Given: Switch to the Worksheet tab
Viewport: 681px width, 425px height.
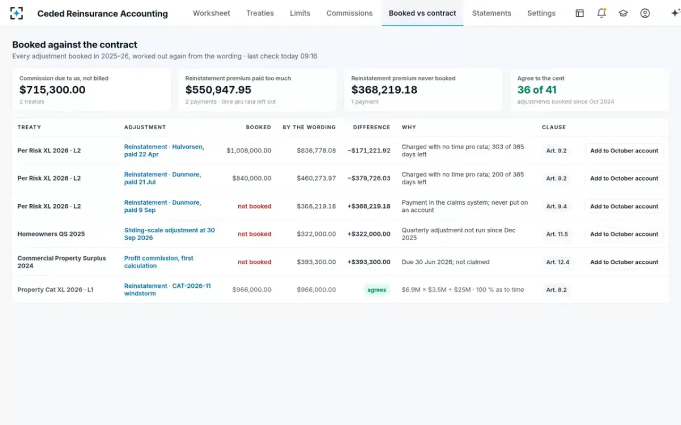Looking at the screenshot, I should 212,13.
